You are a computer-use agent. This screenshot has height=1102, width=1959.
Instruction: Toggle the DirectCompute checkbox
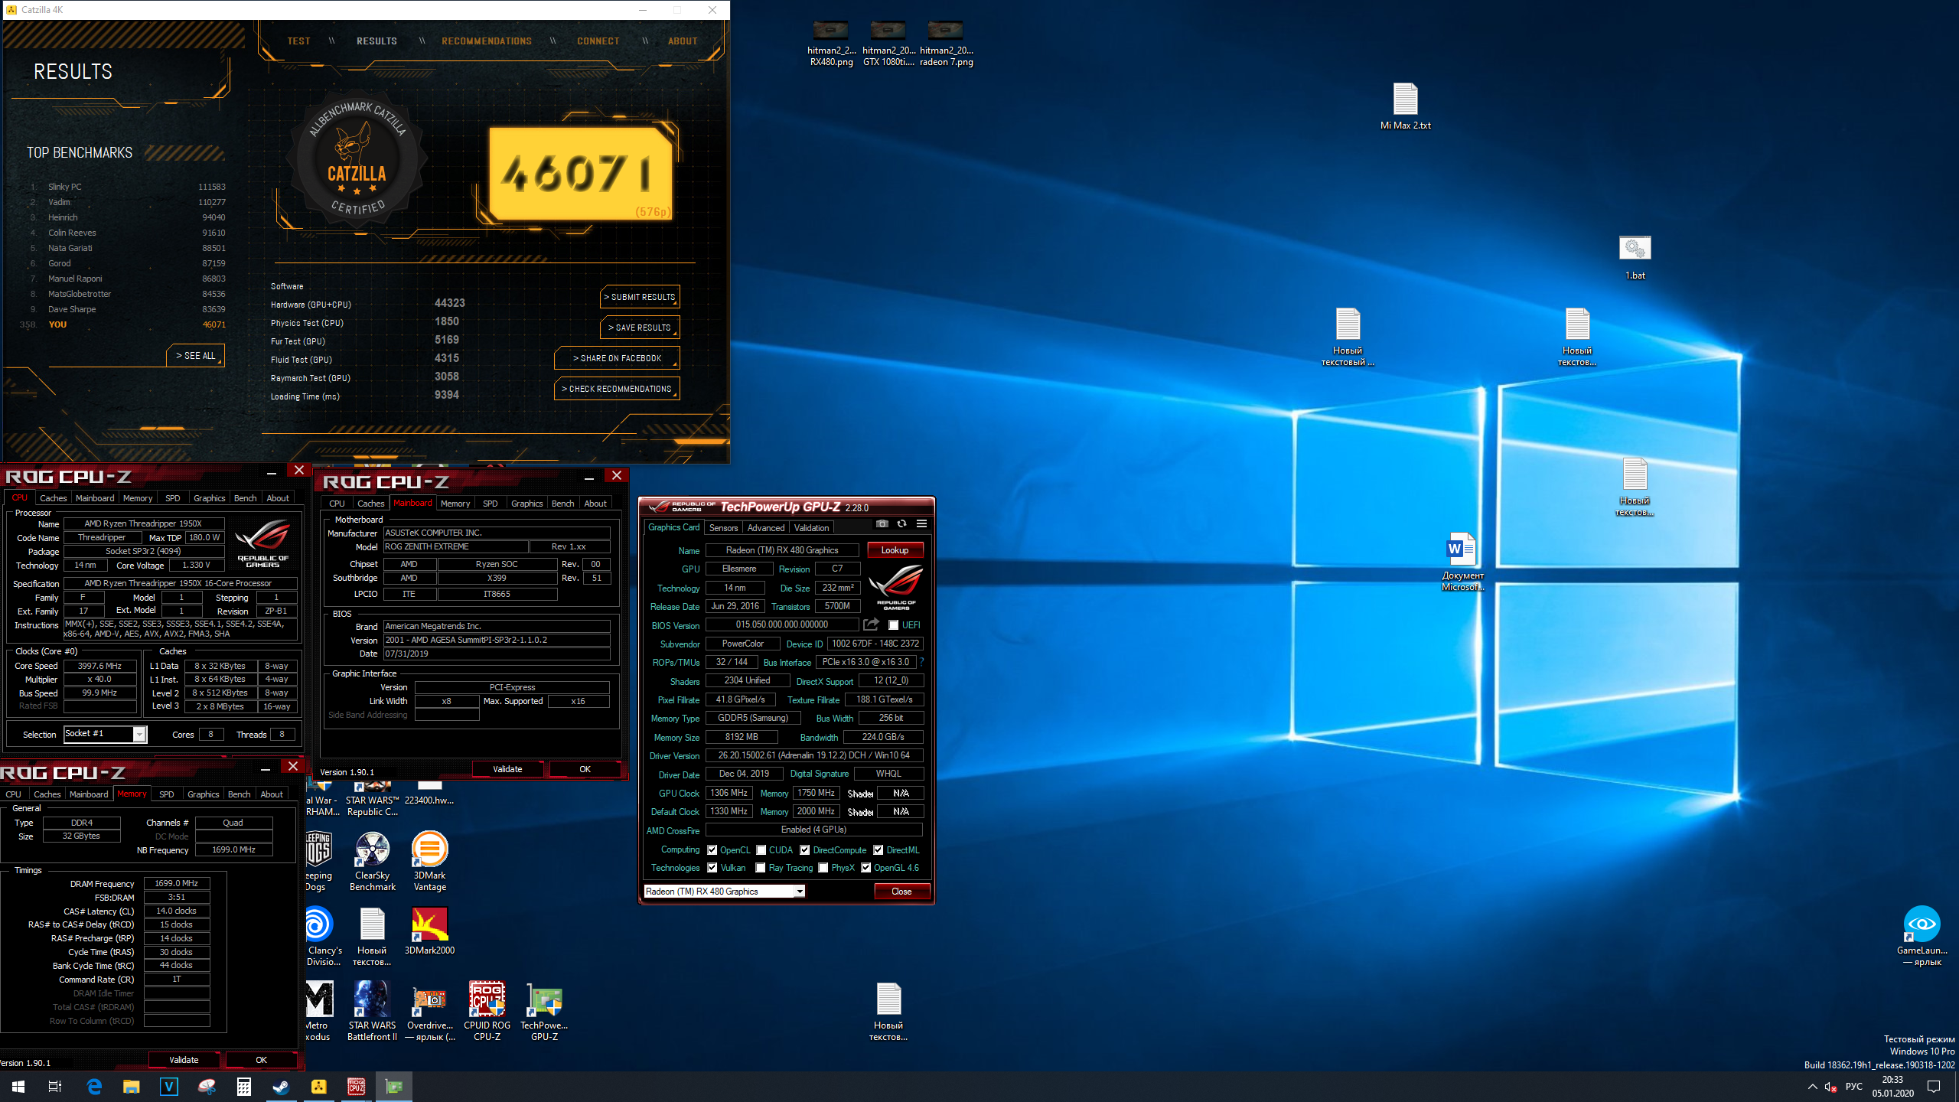pyautogui.click(x=805, y=850)
